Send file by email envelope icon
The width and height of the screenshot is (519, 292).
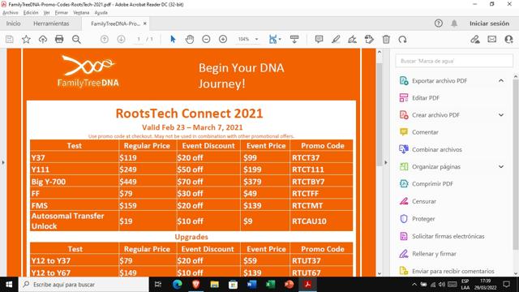click(x=492, y=40)
